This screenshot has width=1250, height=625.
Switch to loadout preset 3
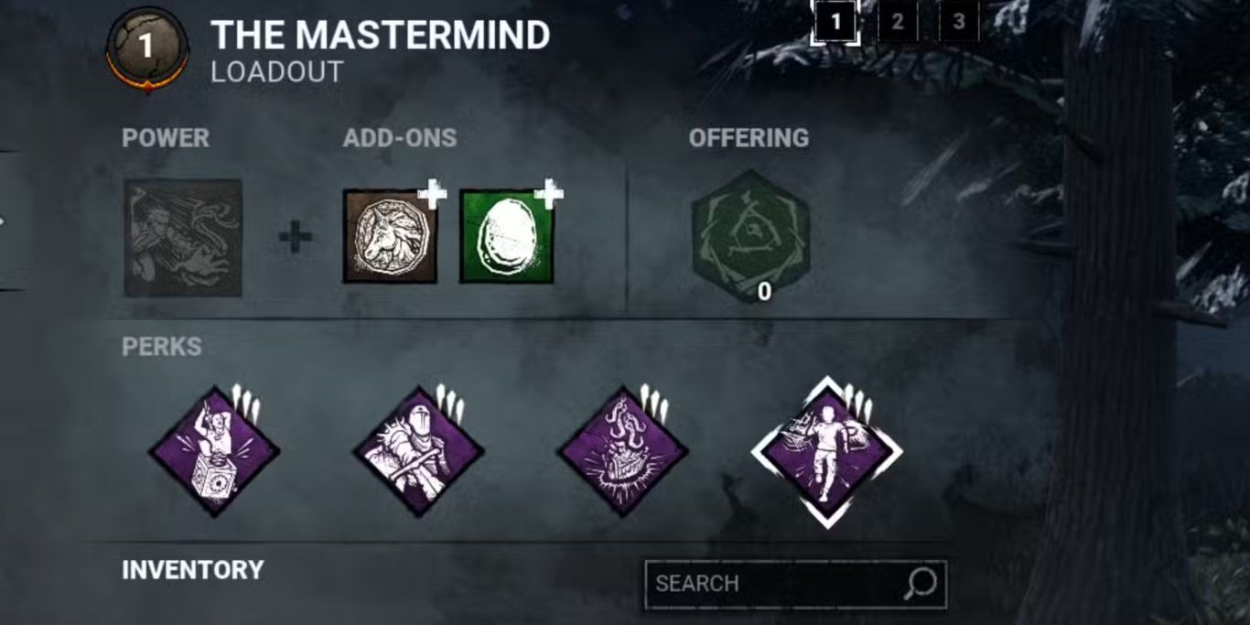959,22
